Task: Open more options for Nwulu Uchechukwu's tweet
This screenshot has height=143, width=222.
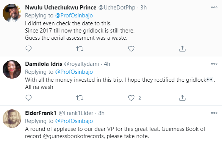Action: 214,7
